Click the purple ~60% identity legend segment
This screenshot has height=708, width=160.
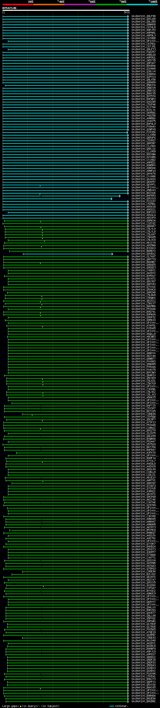click(80, 5)
